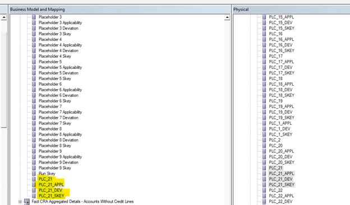Click the physical column icon beside PLC_16
The width and height of the screenshot is (350, 205).
click(x=264, y=34)
